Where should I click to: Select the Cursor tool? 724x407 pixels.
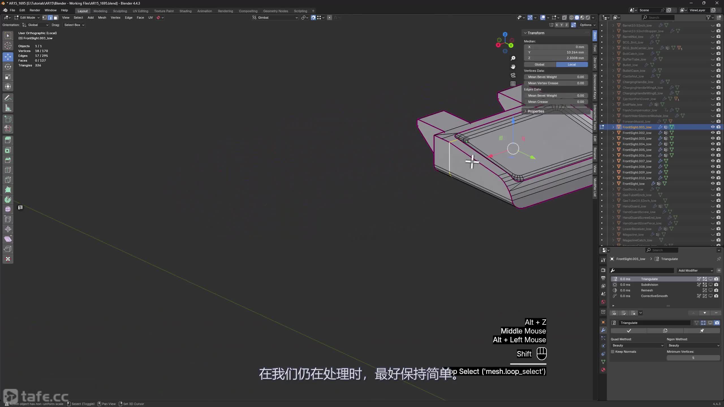pos(8,46)
